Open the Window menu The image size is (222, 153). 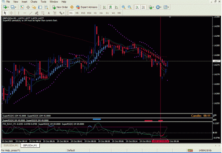pyautogui.click(x=54, y=2)
